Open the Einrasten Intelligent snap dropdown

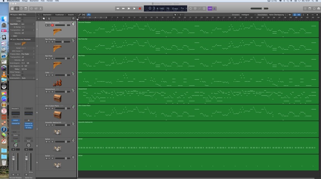[x=249, y=15]
